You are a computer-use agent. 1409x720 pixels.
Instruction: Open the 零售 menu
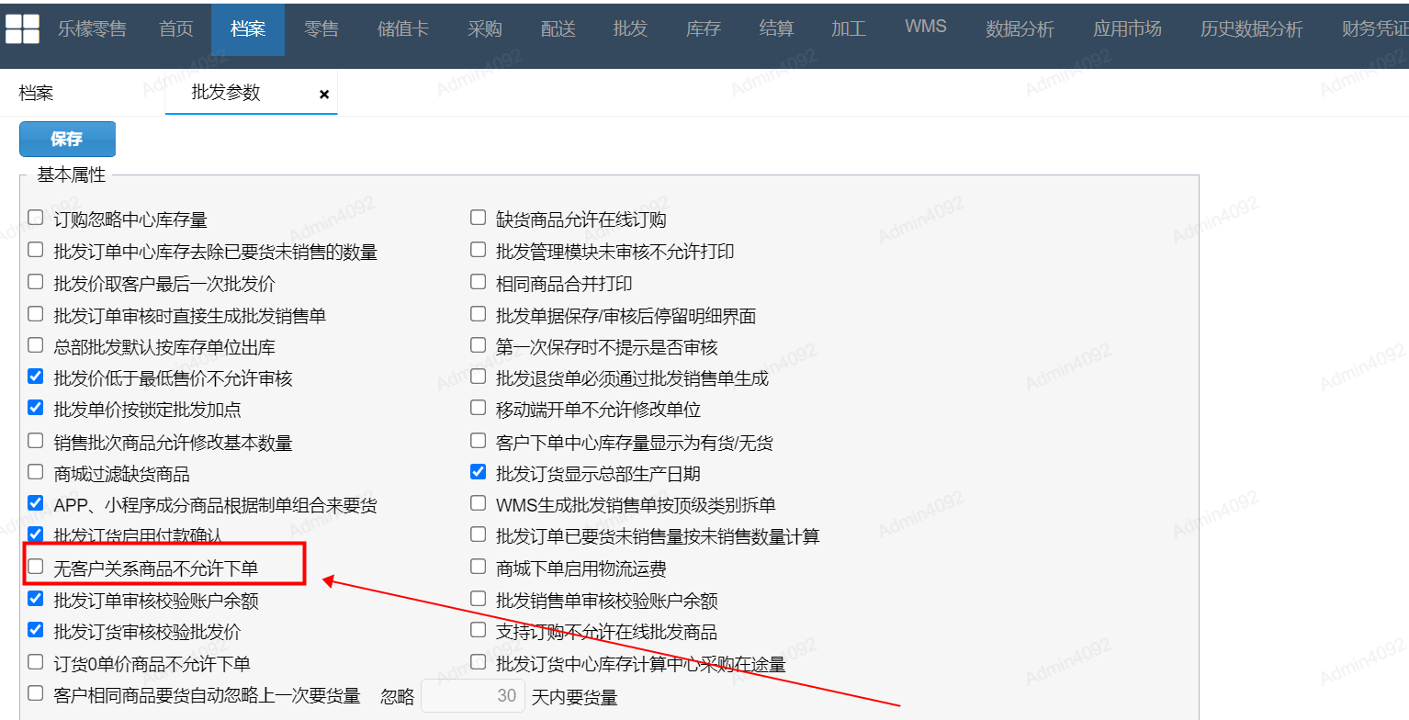point(321,29)
